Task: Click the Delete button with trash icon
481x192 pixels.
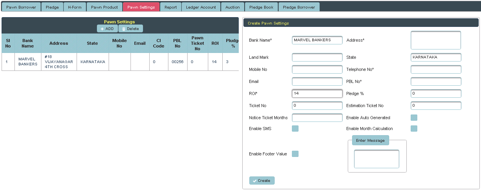Action: coord(131,29)
